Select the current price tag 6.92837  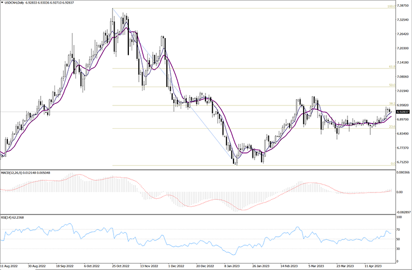pyautogui.click(x=403, y=112)
